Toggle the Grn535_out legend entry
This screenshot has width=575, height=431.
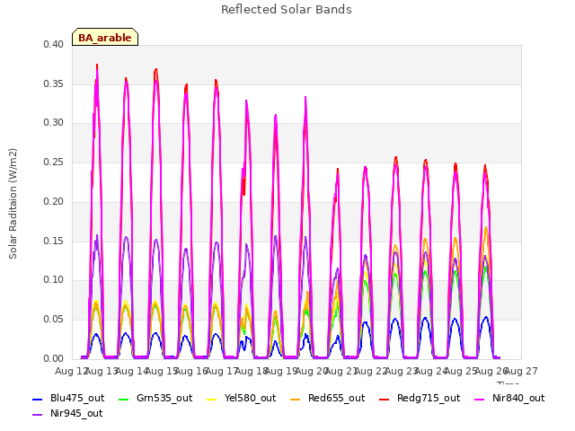pos(155,398)
